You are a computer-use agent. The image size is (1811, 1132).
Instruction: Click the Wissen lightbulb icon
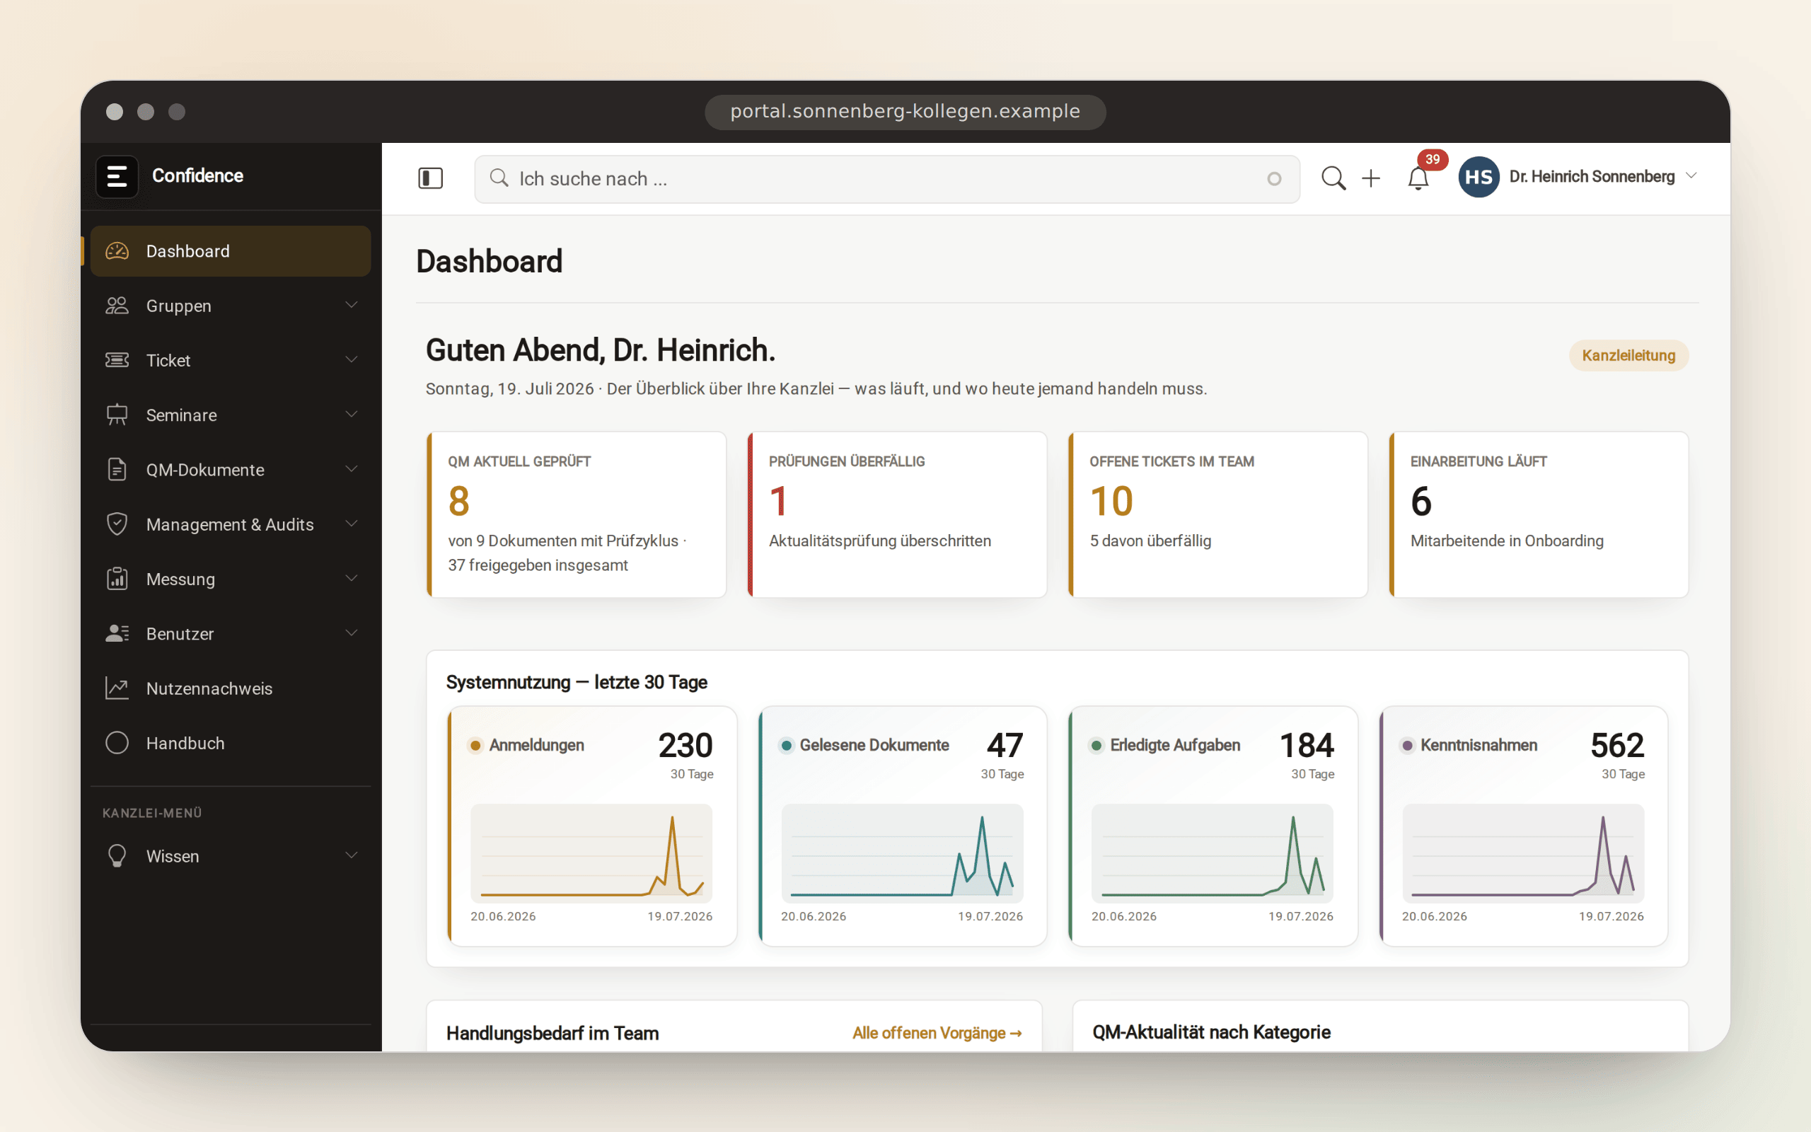(117, 856)
